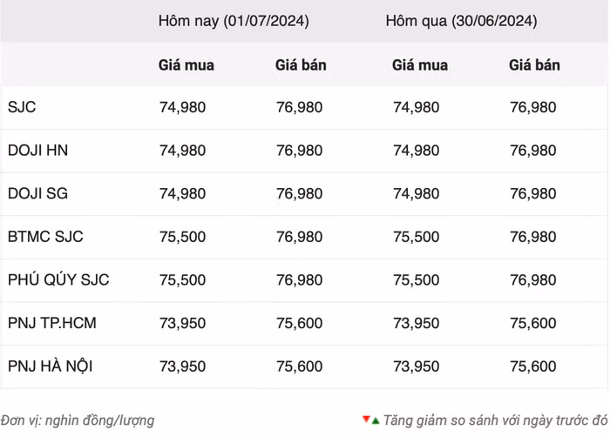Click SJC today's buy price 74,980
The image size is (610, 437).
[182, 107]
